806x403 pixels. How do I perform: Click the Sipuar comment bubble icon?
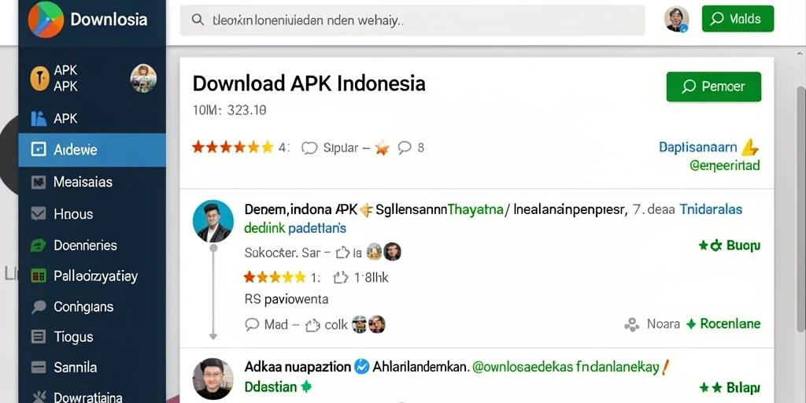309,148
